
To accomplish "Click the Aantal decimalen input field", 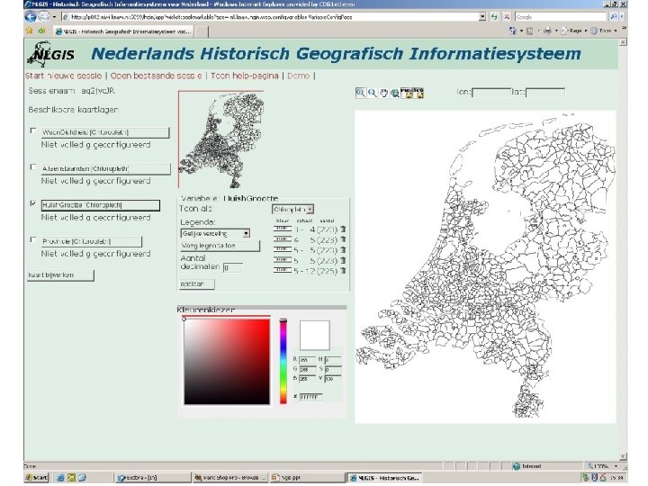I will tap(233, 268).
